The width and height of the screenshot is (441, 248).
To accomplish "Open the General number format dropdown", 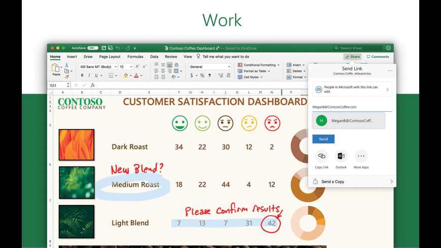I will (209, 67).
